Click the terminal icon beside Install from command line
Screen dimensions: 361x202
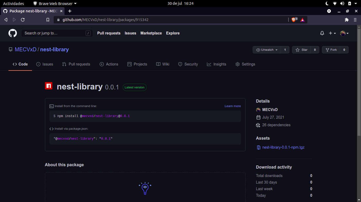tap(52, 106)
